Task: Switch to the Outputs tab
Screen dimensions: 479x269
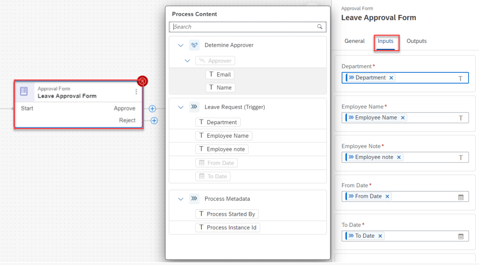Action: pyautogui.click(x=416, y=41)
